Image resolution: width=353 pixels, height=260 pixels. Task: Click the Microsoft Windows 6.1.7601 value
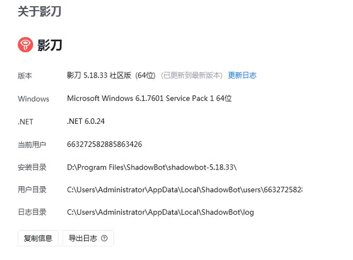(149, 98)
